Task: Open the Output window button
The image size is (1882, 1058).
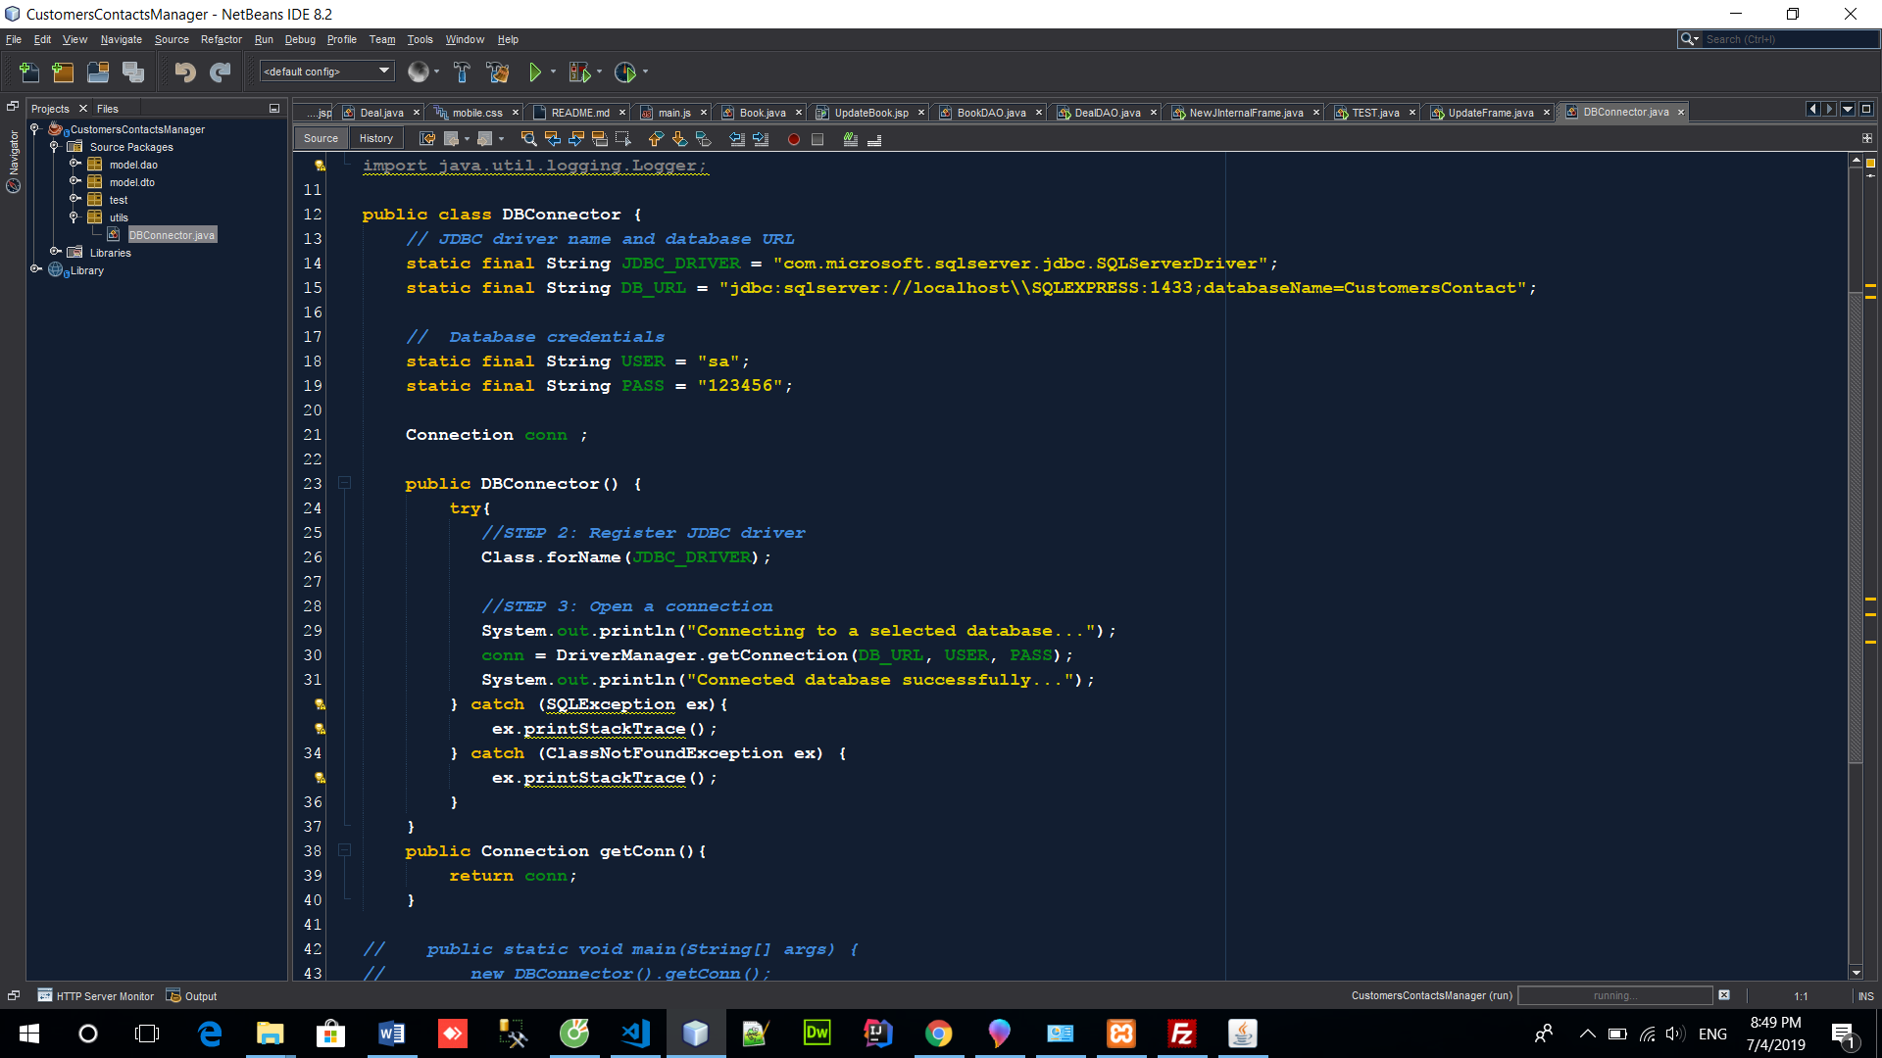Action: [x=192, y=996]
